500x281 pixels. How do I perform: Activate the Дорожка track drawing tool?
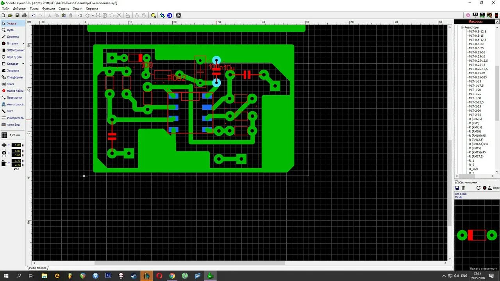(x=11, y=37)
